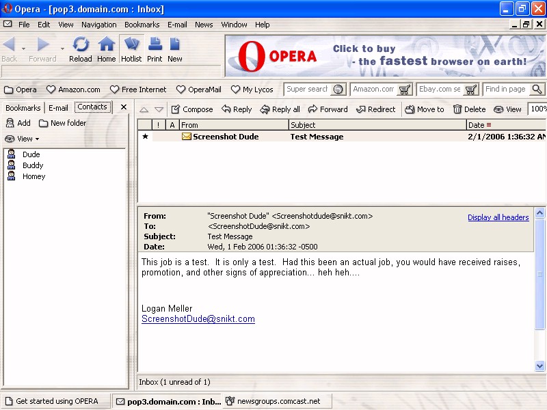Image resolution: width=547 pixels, height=410 pixels.
Task: Add a new contact
Action: pyautogui.click(x=18, y=123)
